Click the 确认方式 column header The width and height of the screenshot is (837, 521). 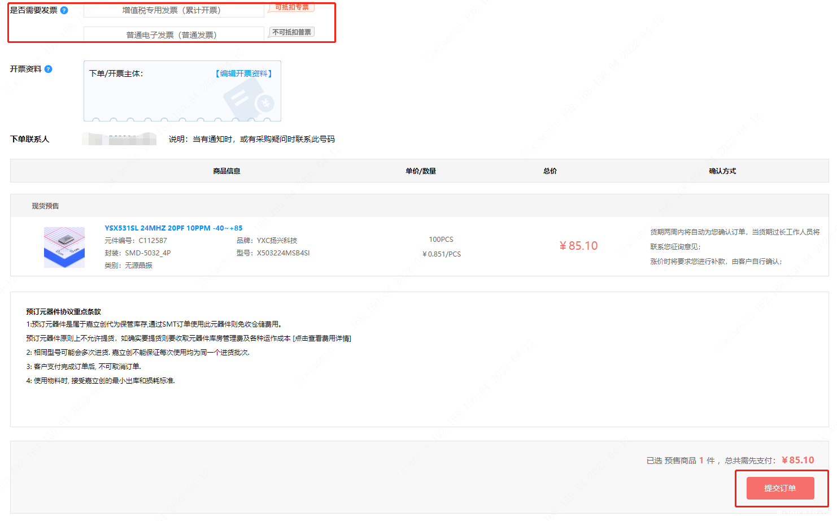722,171
